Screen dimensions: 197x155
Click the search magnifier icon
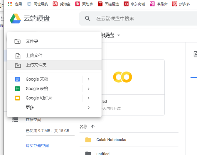tap(87, 18)
